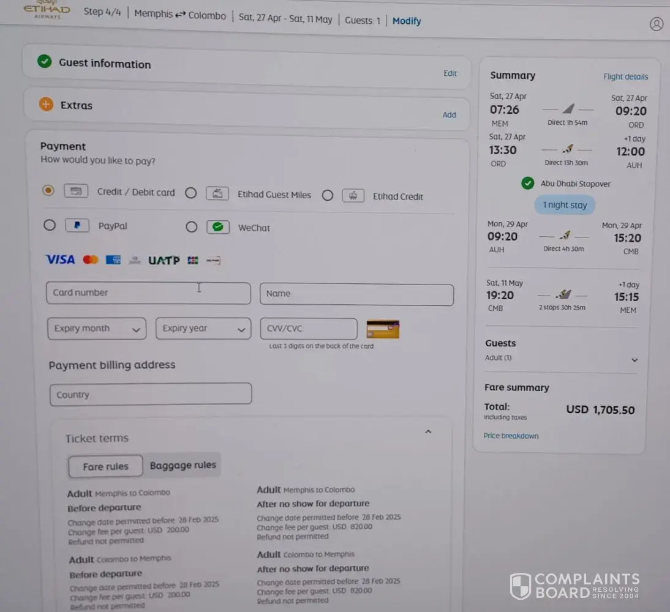
Task: Switch to the Baggage rules tab
Action: [x=183, y=465]
